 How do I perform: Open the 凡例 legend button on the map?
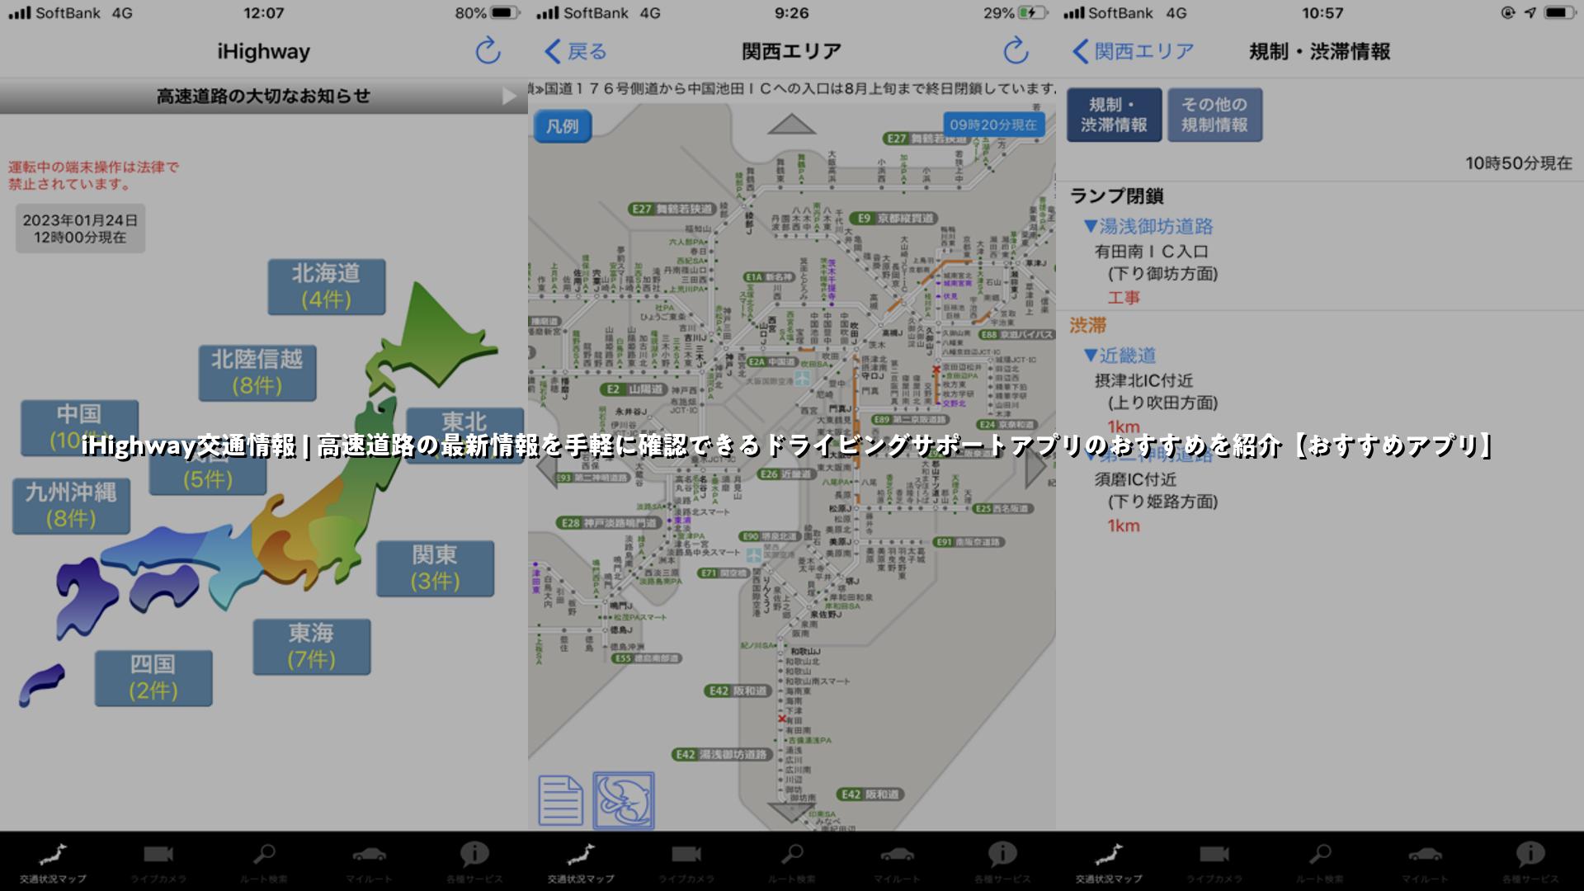coord(563,126)
